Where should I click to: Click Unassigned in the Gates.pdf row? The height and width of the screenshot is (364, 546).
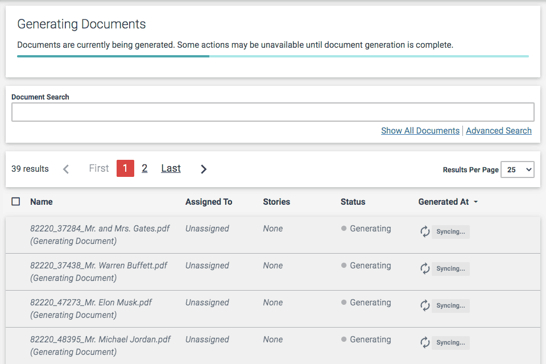click(207, 229)
